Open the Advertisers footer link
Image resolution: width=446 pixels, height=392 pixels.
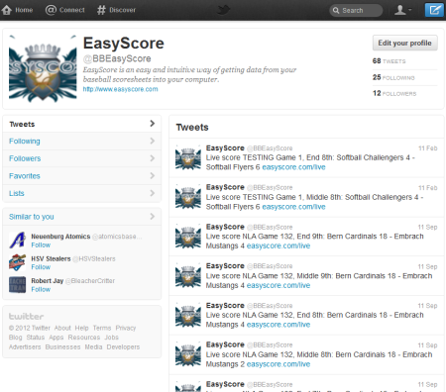coord(25,346)
